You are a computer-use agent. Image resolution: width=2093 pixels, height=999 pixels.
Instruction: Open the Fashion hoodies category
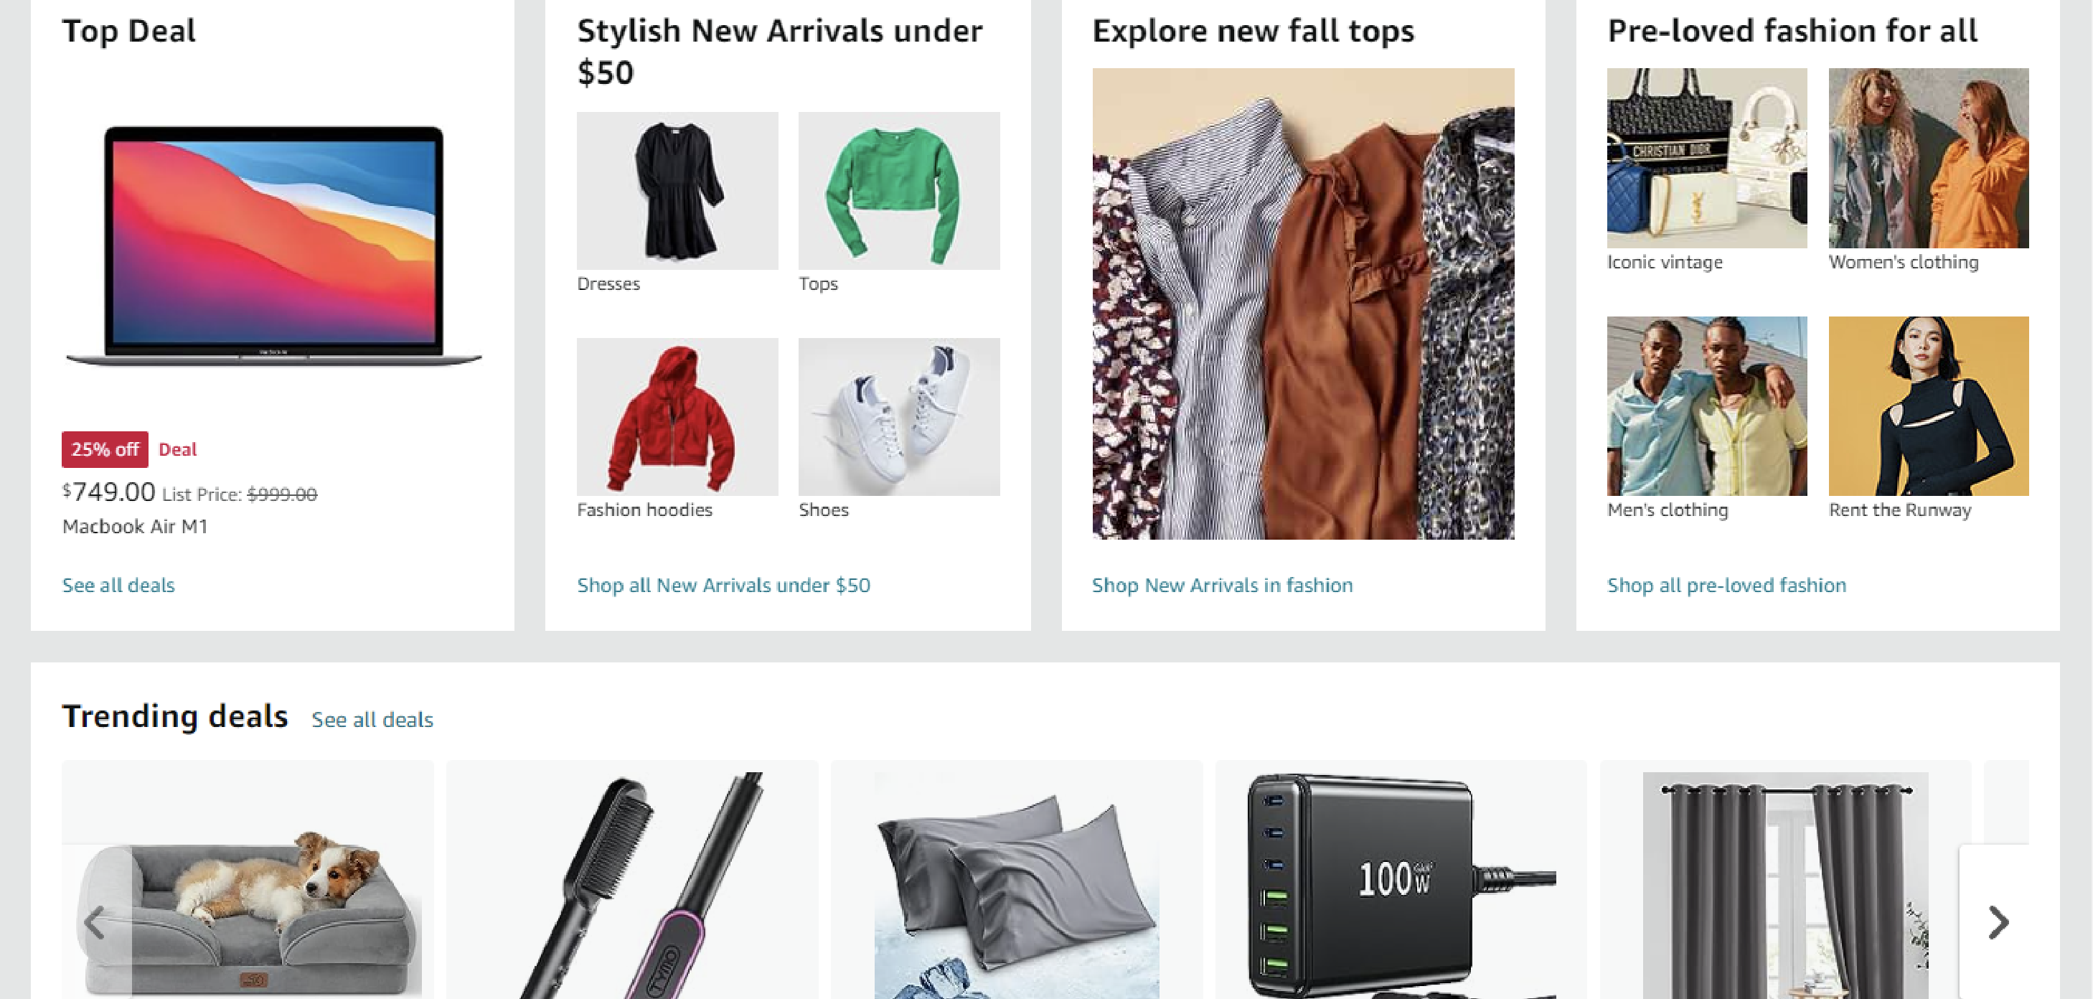click(677, 417)
